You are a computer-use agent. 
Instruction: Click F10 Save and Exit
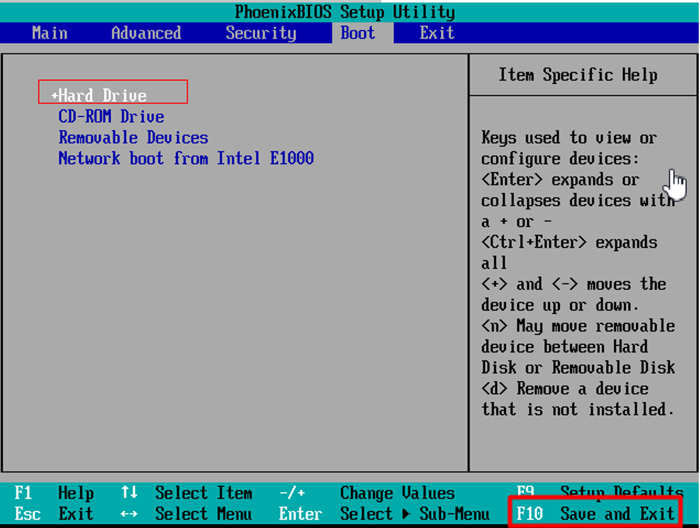coord(595,513)
